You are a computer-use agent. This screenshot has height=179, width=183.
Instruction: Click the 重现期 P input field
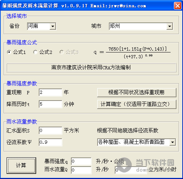point(50,92)
